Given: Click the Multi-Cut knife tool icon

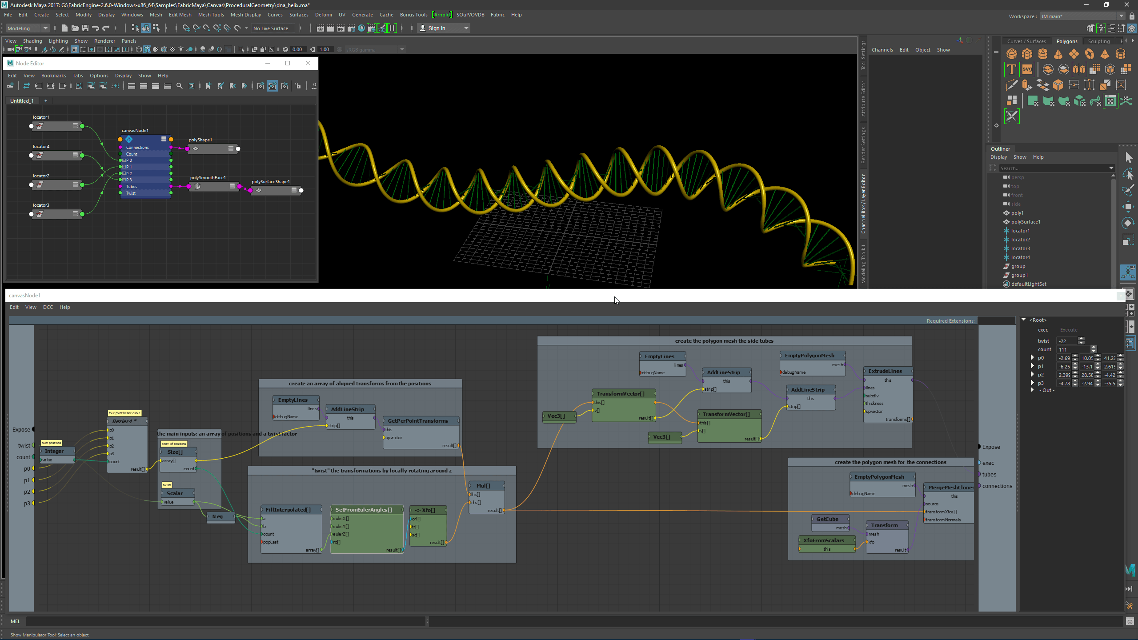Looking at the screenshot, I should point(1012,85).
